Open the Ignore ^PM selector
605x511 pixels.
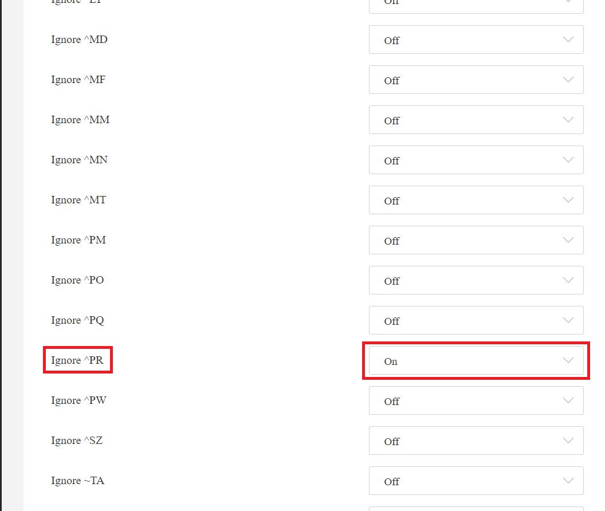pos(476,240)
